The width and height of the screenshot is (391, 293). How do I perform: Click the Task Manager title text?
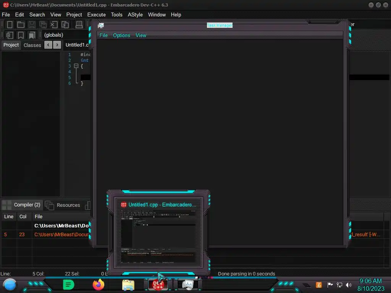click(220, 25)
